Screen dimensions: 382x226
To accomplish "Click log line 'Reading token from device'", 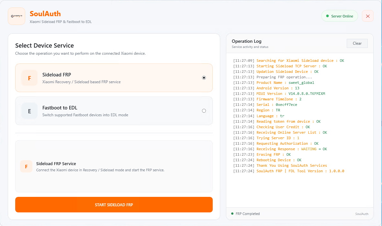I will 277,121.
